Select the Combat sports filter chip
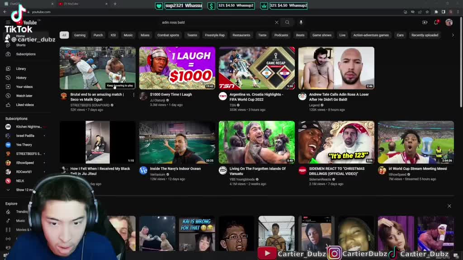 point(168,35)
